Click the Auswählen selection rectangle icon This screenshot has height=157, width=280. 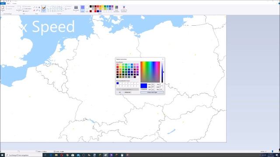(19, 7)
